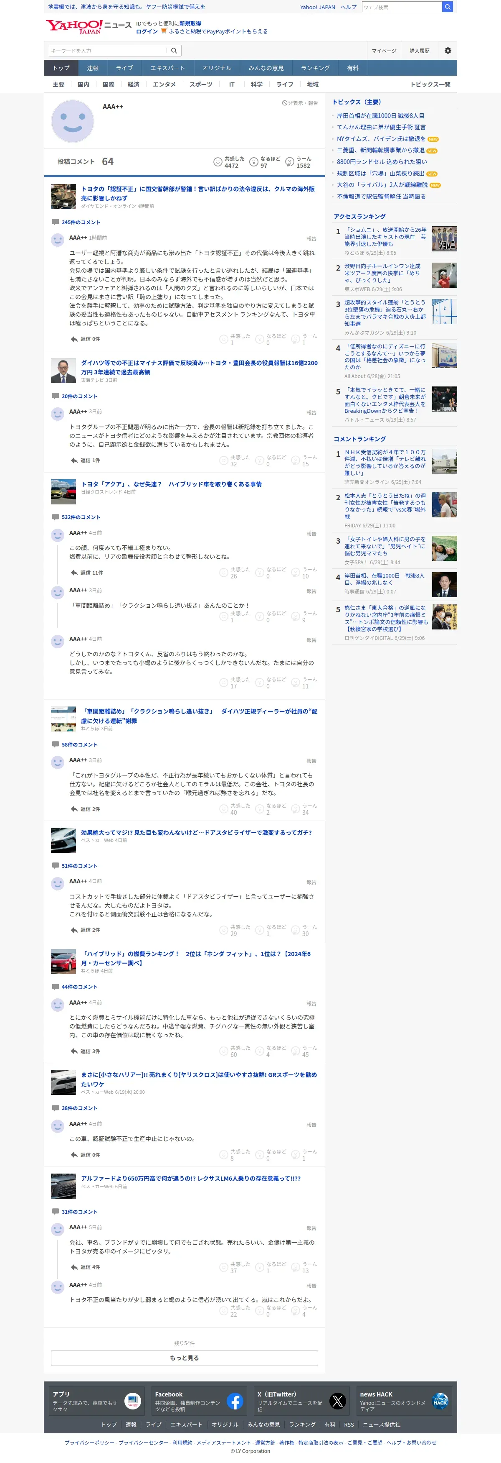This screenshot has width=501, height=1463.
Task: Open the 経済 category in sub-navigation
Action: [x=133, y=84]
